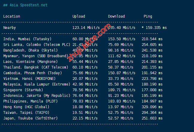
Task: Click the Download column header
Action: (x=116, y=16)
